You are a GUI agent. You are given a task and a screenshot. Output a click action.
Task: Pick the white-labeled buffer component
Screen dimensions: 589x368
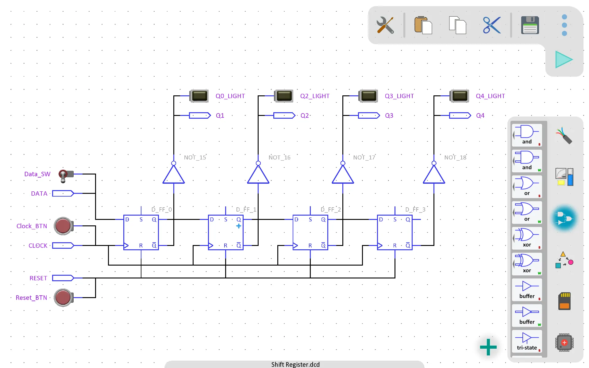pos(527,316)
